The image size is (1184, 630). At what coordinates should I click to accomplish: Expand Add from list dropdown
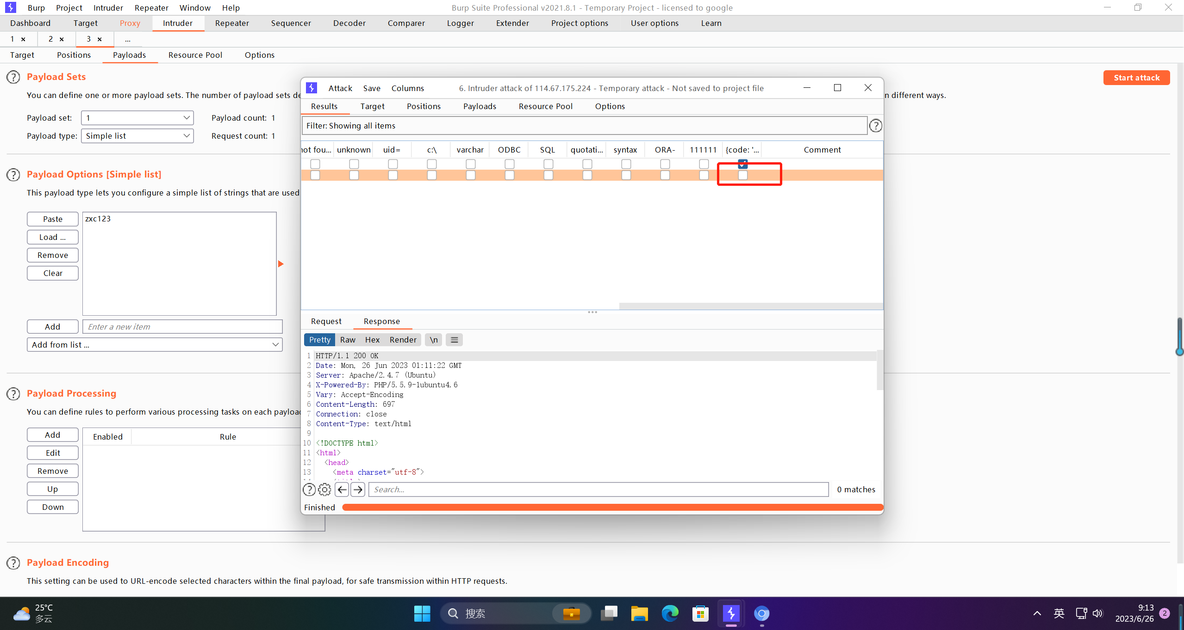click(155, 345)
